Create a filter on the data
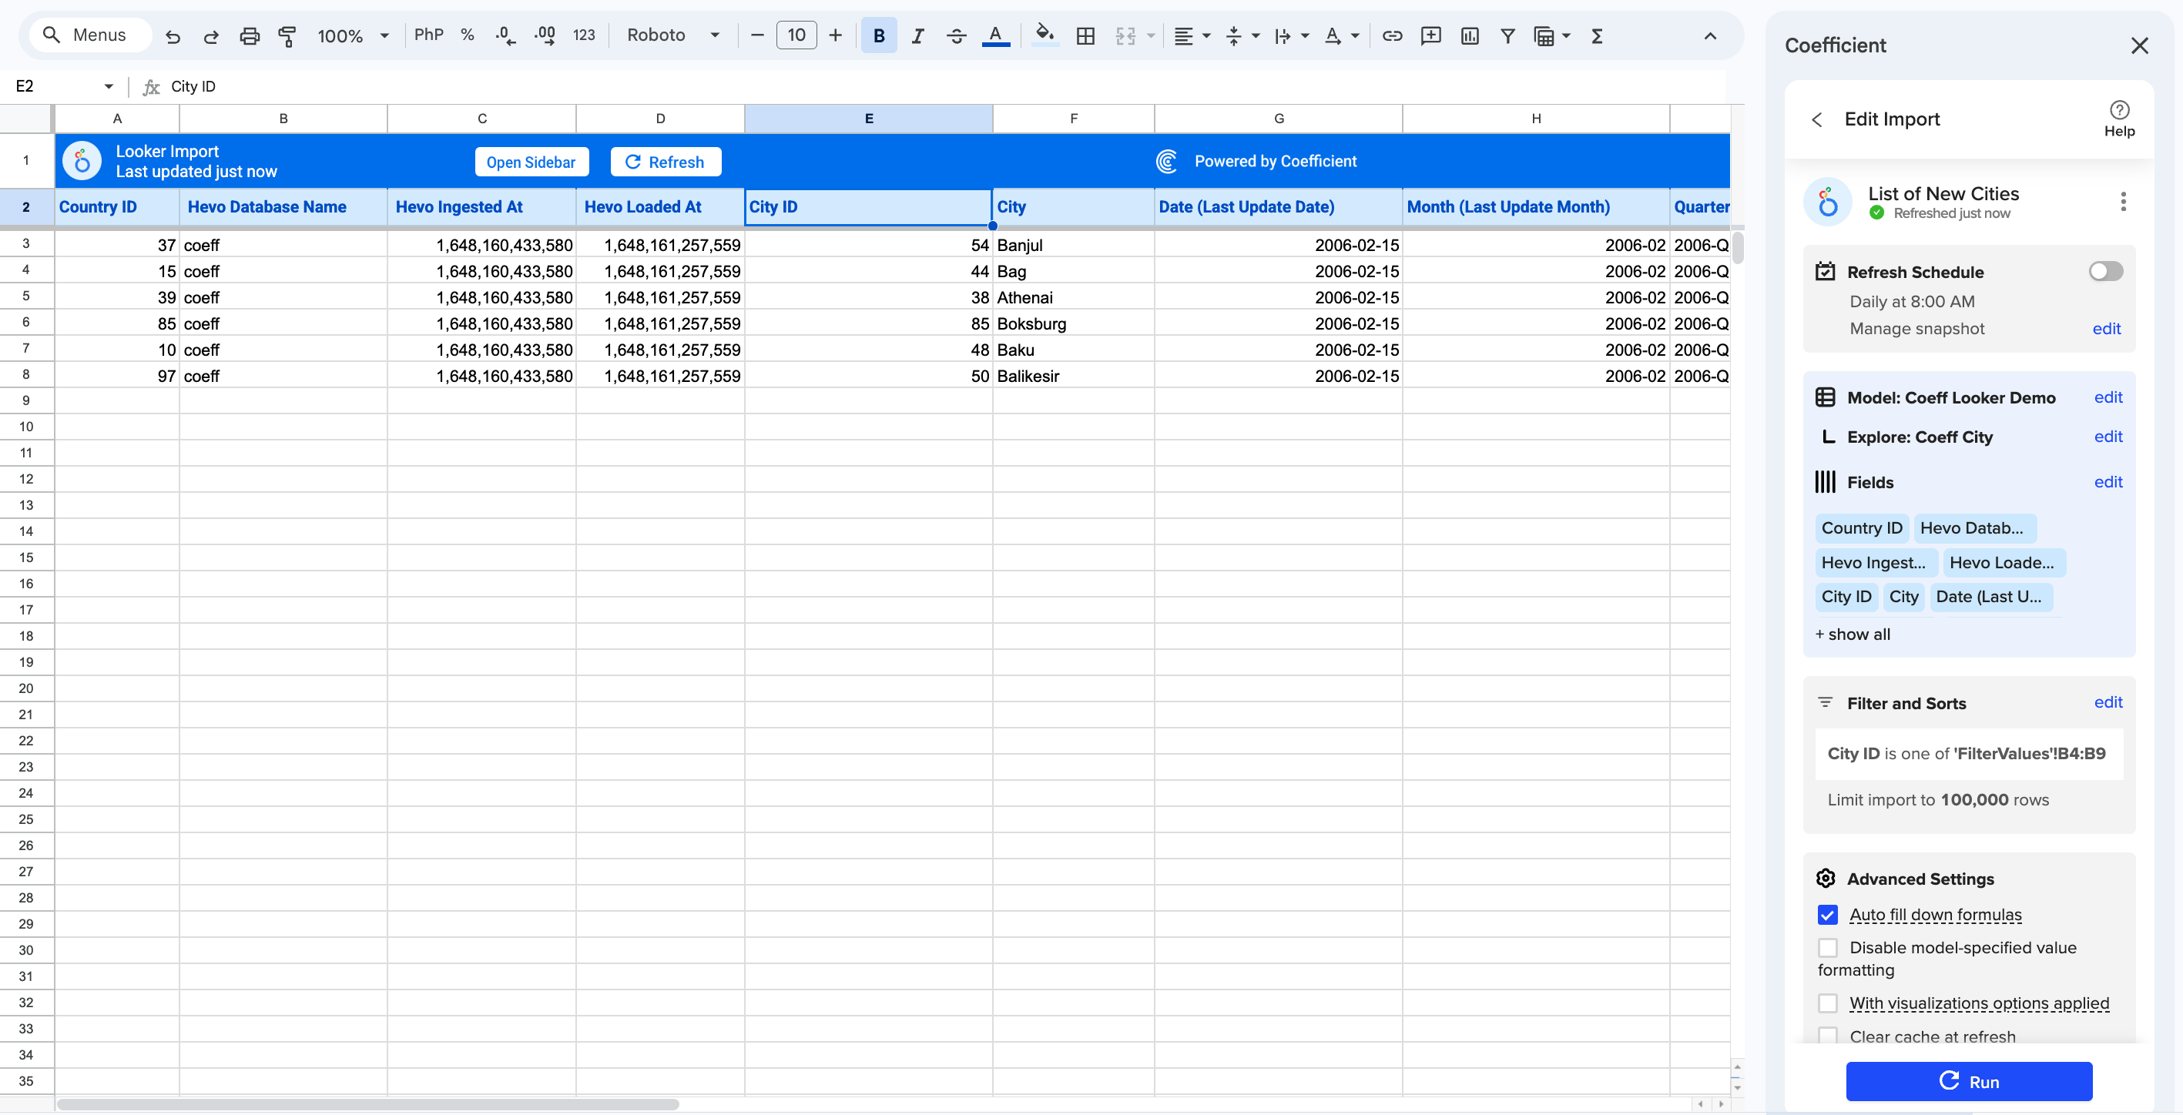Viewport: 2183px width, 1115px height. [1507, 35]
